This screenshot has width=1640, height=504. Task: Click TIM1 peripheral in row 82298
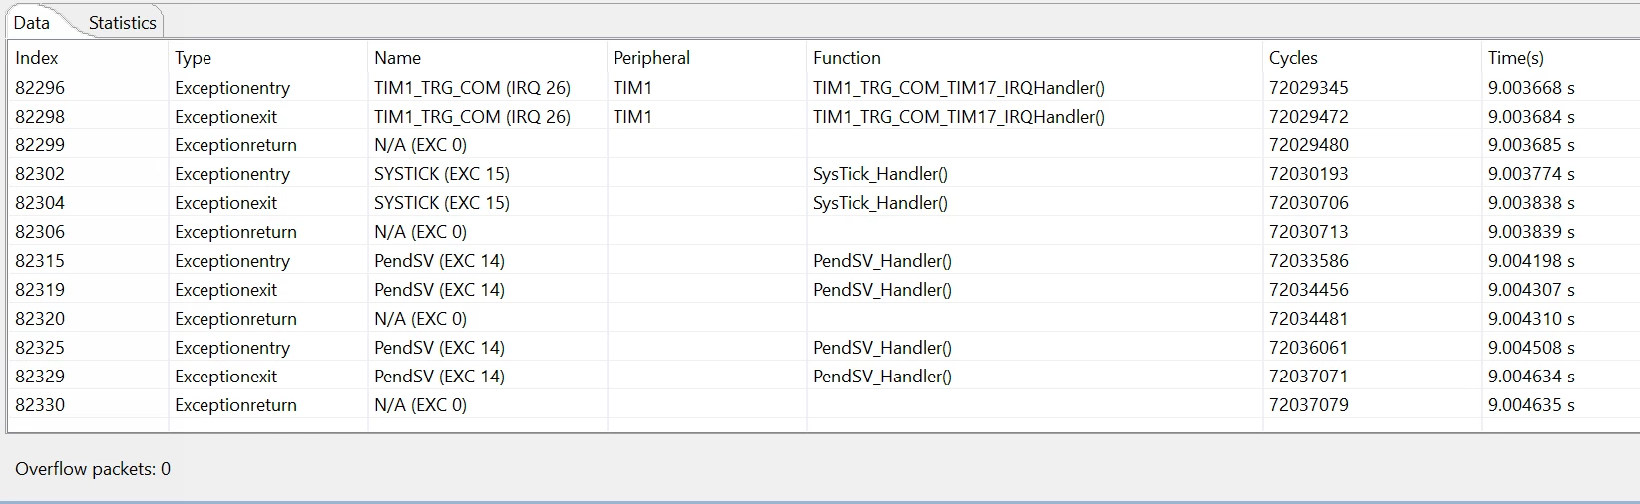point(632,117)
